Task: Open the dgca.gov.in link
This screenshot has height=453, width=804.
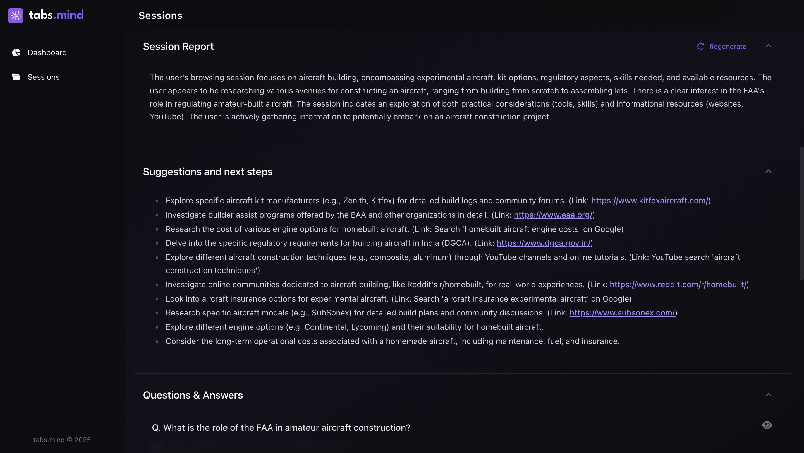Action: point(543,243)
